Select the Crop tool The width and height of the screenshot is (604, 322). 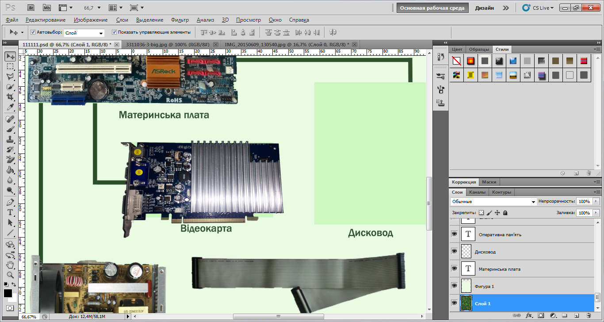[x=10, y=97]
